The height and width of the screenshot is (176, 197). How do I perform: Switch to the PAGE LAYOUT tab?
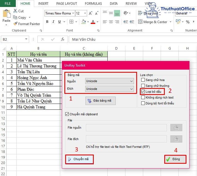point(67,4)
